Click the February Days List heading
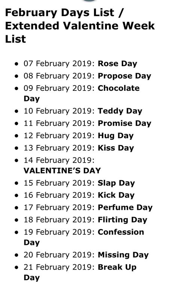The image size is (178, 288). tap(80, 26)
